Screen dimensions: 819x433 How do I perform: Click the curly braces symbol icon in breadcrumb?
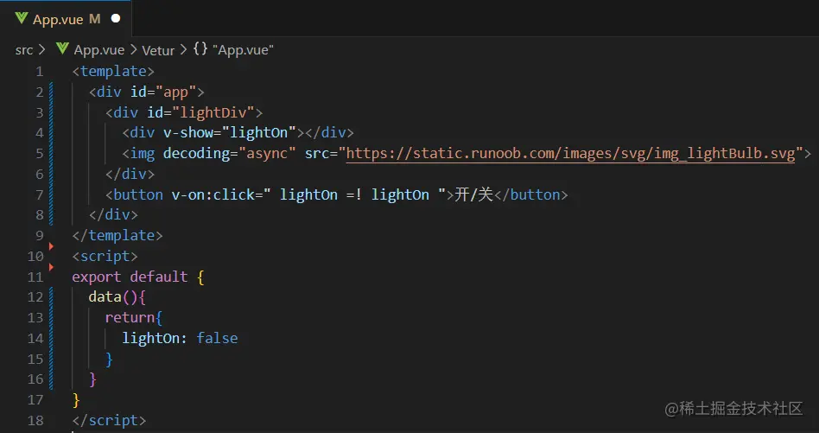click(x=200, y=49)
